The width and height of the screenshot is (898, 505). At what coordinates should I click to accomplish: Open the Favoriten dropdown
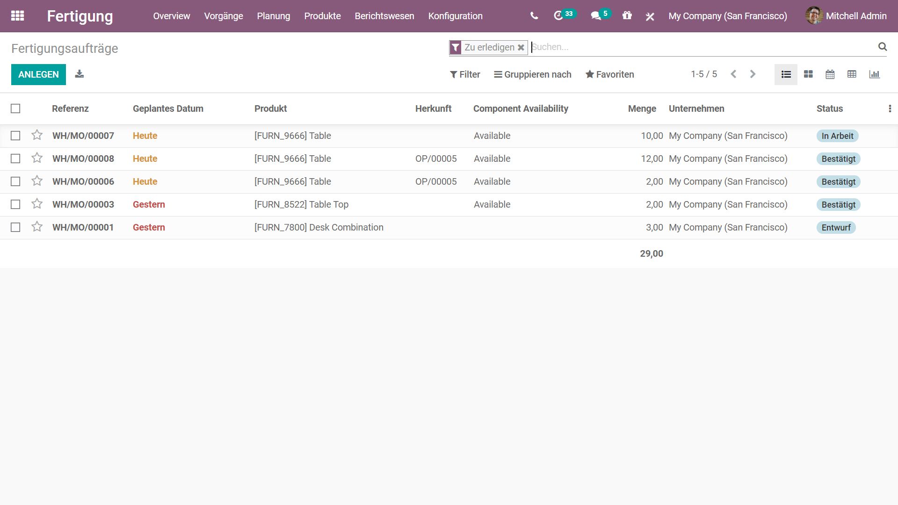pyautogui.click(x=610, y=75)
